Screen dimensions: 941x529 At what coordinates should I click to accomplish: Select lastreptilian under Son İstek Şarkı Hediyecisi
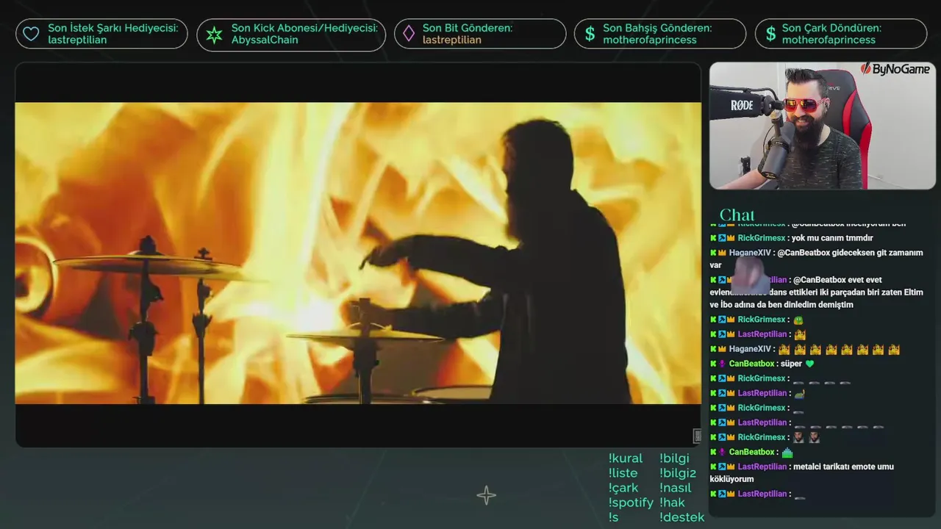(77, 40)
